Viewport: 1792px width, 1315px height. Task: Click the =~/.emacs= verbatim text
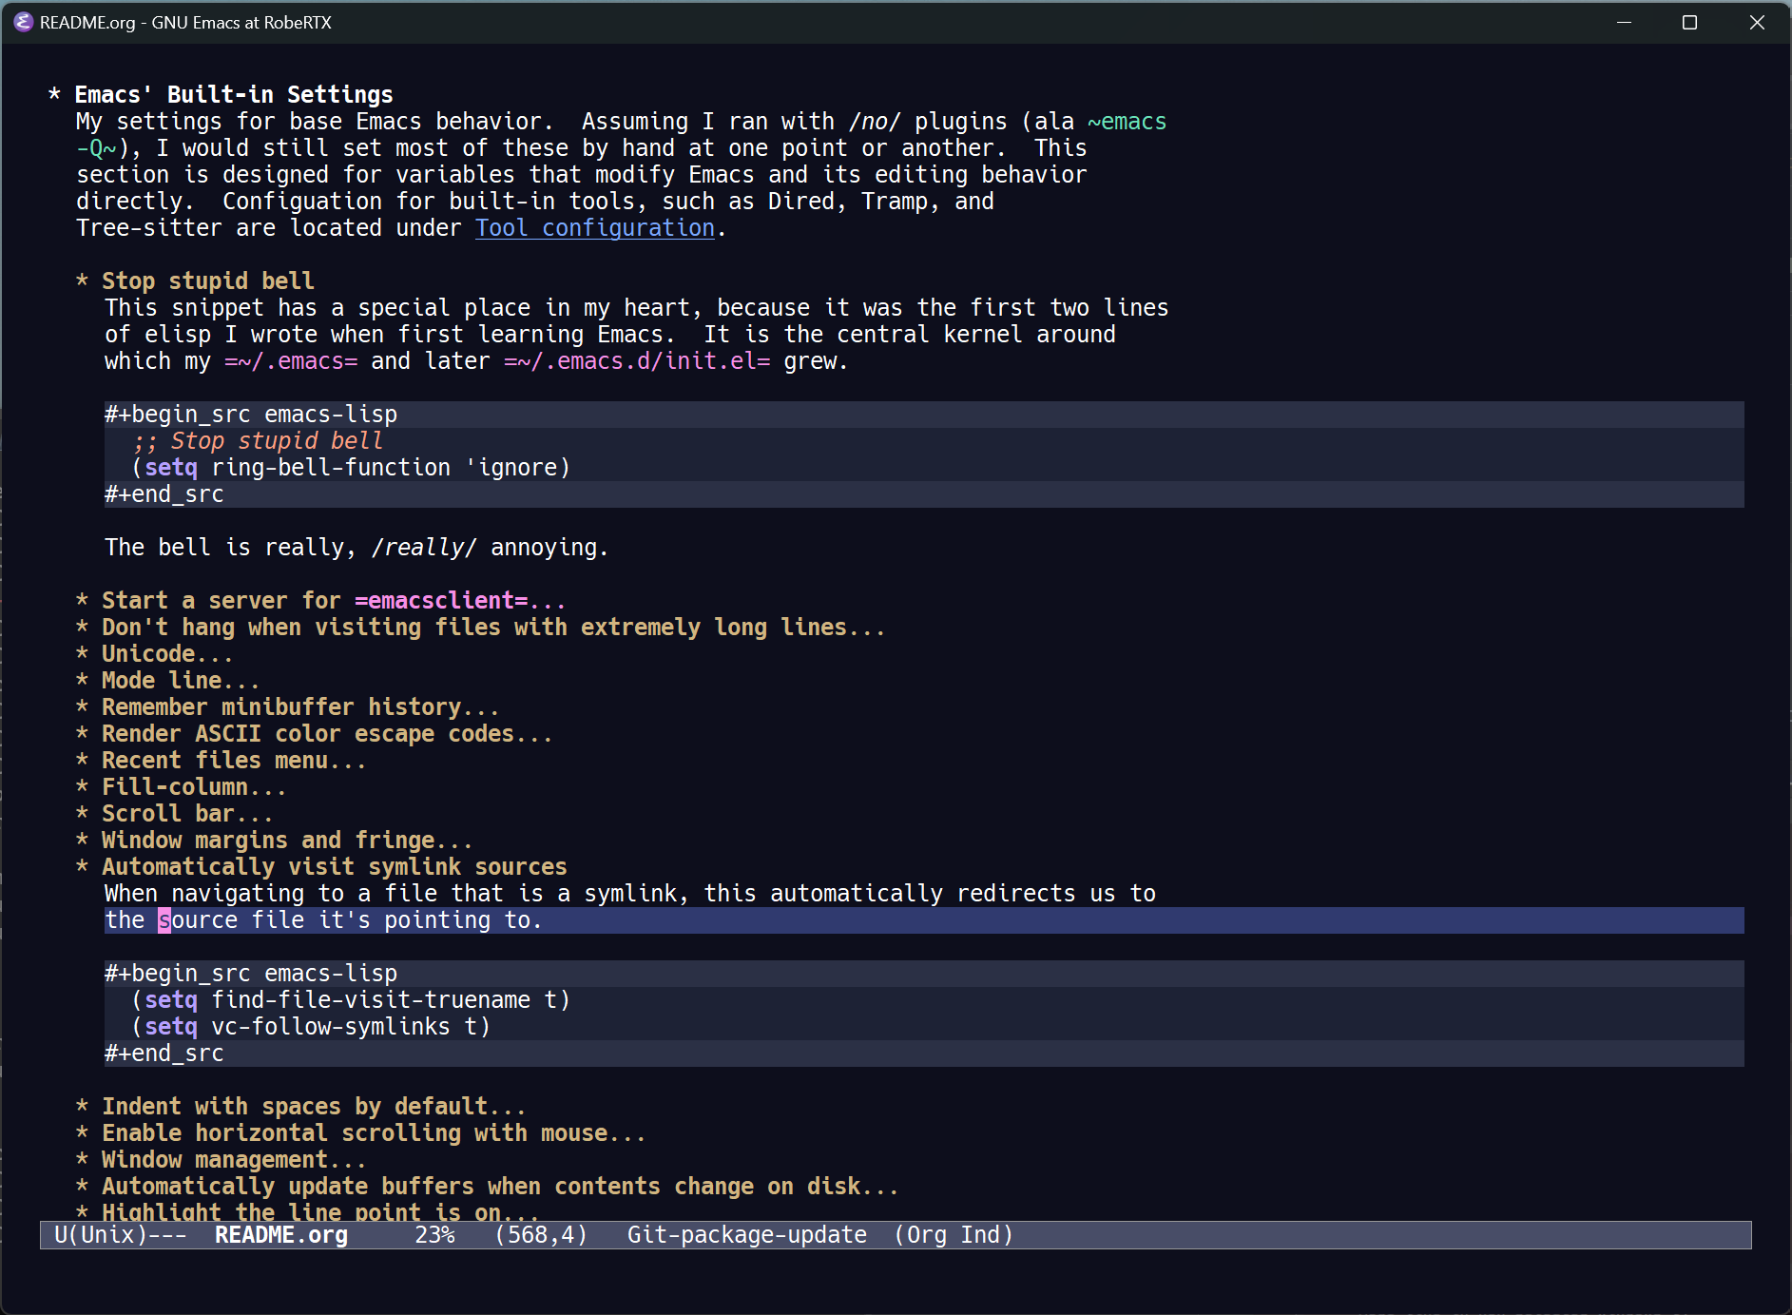point(291,361)
